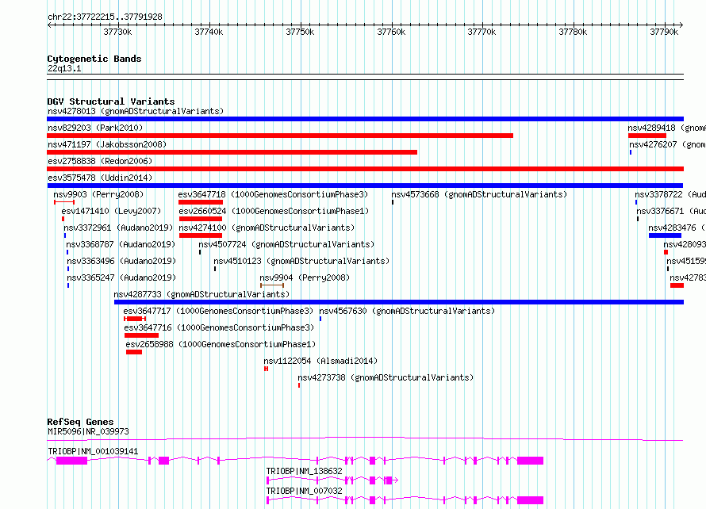Click the nsv4289418 variant label
The image size is (706, 509).
[667, 128]
